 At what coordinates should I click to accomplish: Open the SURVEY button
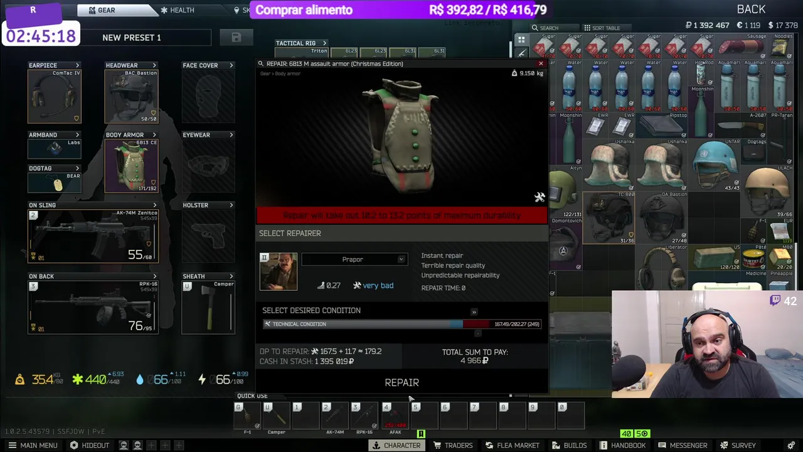click(x=738, y=445)
